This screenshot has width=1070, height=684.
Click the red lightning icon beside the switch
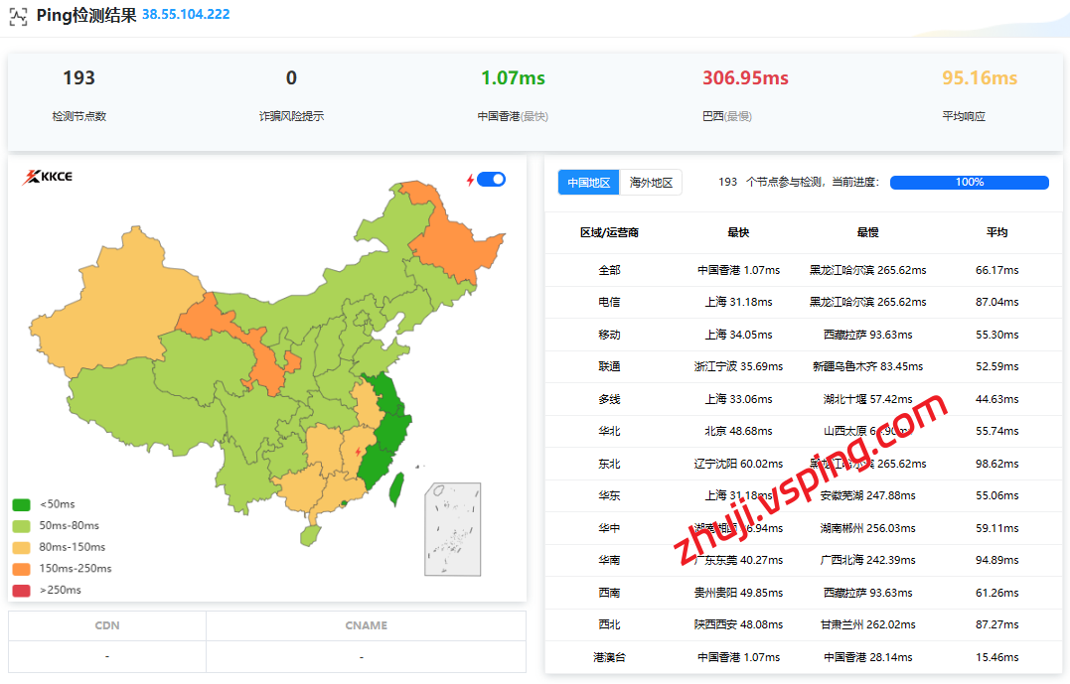point(471,180)
